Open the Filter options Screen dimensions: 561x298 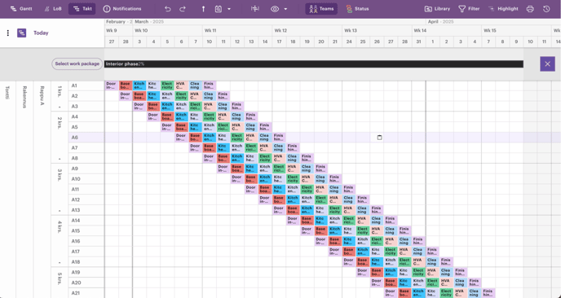click(x=469, y=9)
